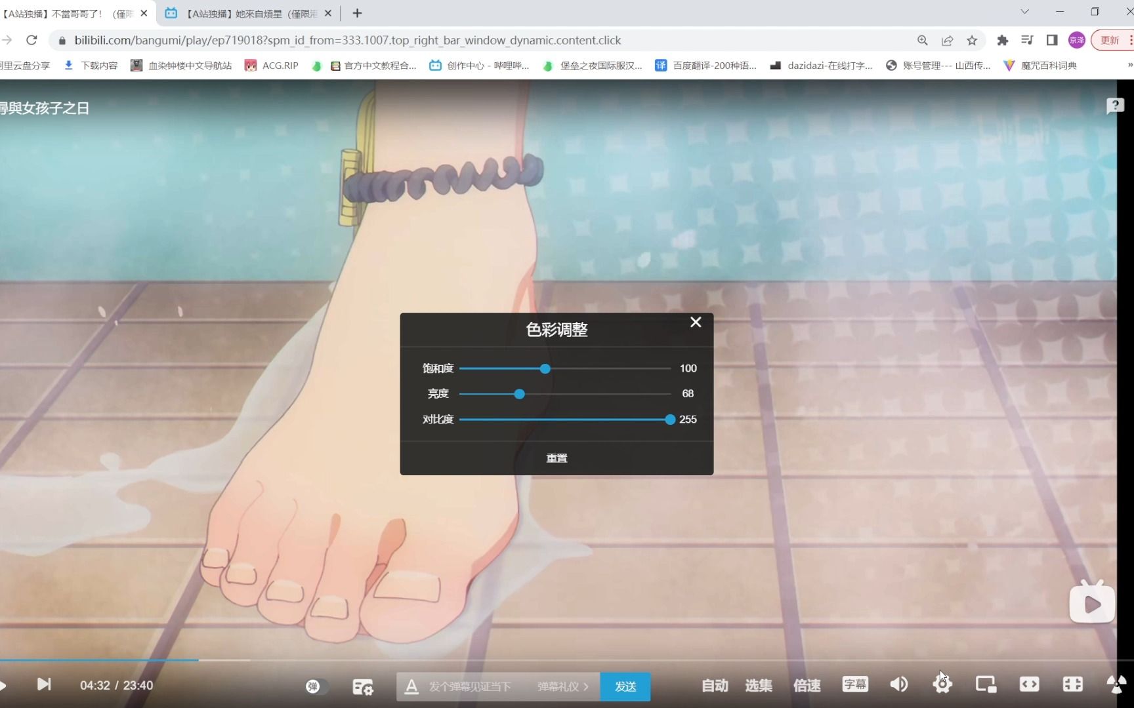Image resolution: width=1134 pixels, height=708 pixels.
Task: Toggle web fullscreen mode
Action: point(1073,684)
